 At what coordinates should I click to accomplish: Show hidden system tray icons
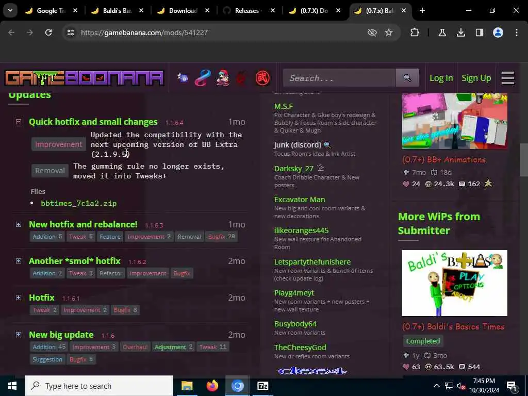click(x=436, y=386)
